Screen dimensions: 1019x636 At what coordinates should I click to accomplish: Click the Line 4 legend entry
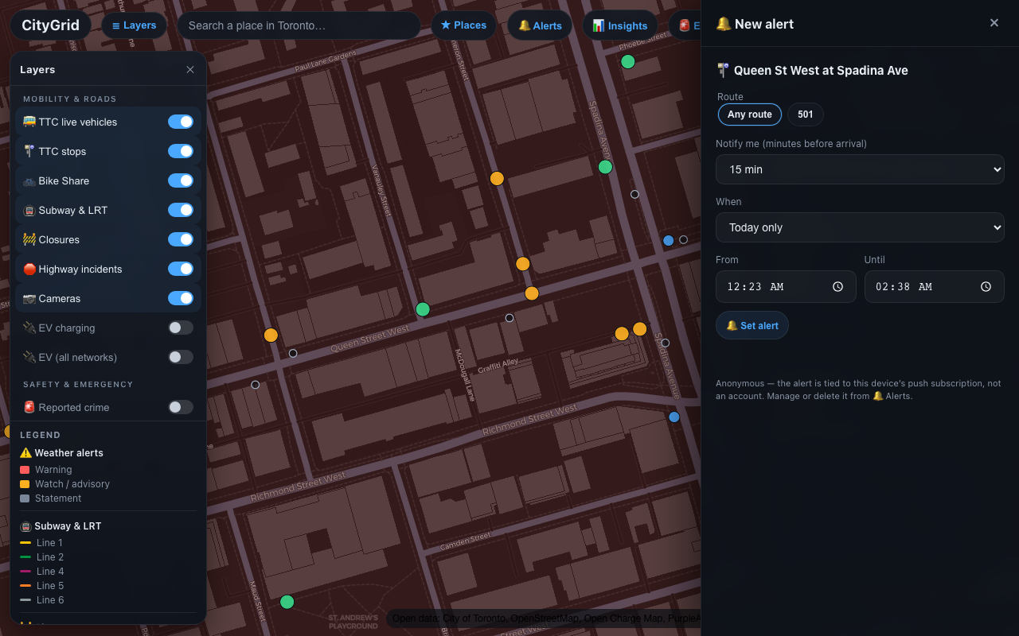[x=41, y=572]
